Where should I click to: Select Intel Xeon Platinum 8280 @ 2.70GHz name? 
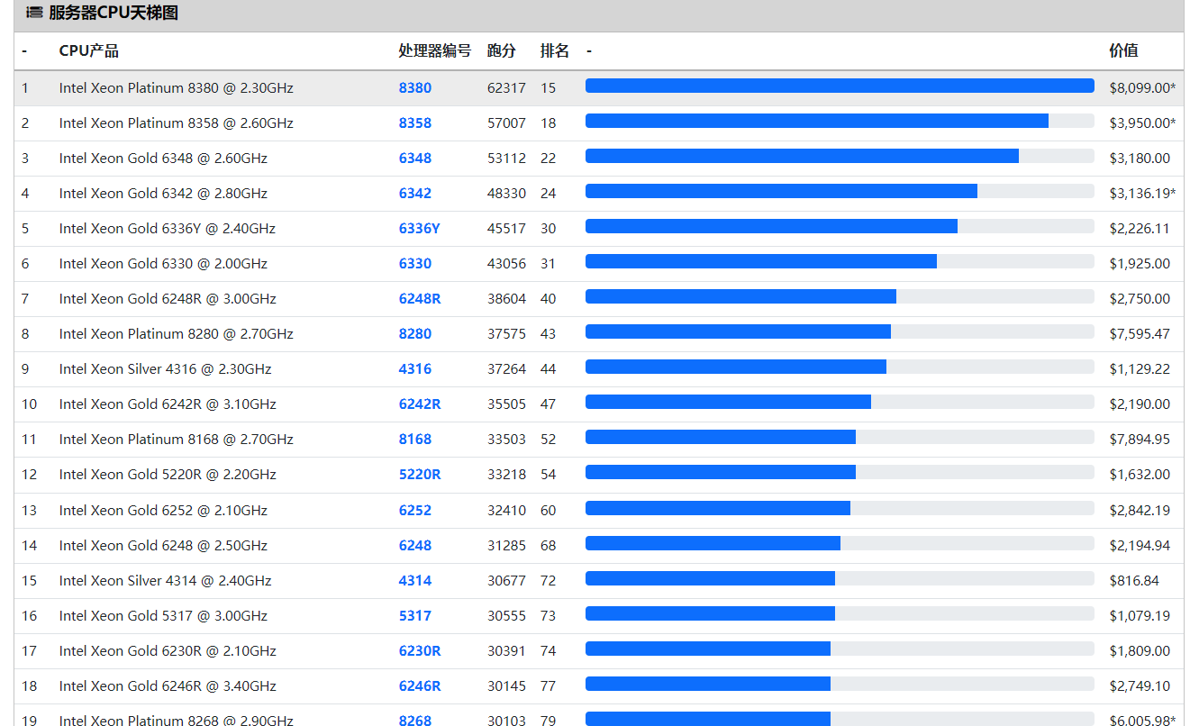[177, 334]
